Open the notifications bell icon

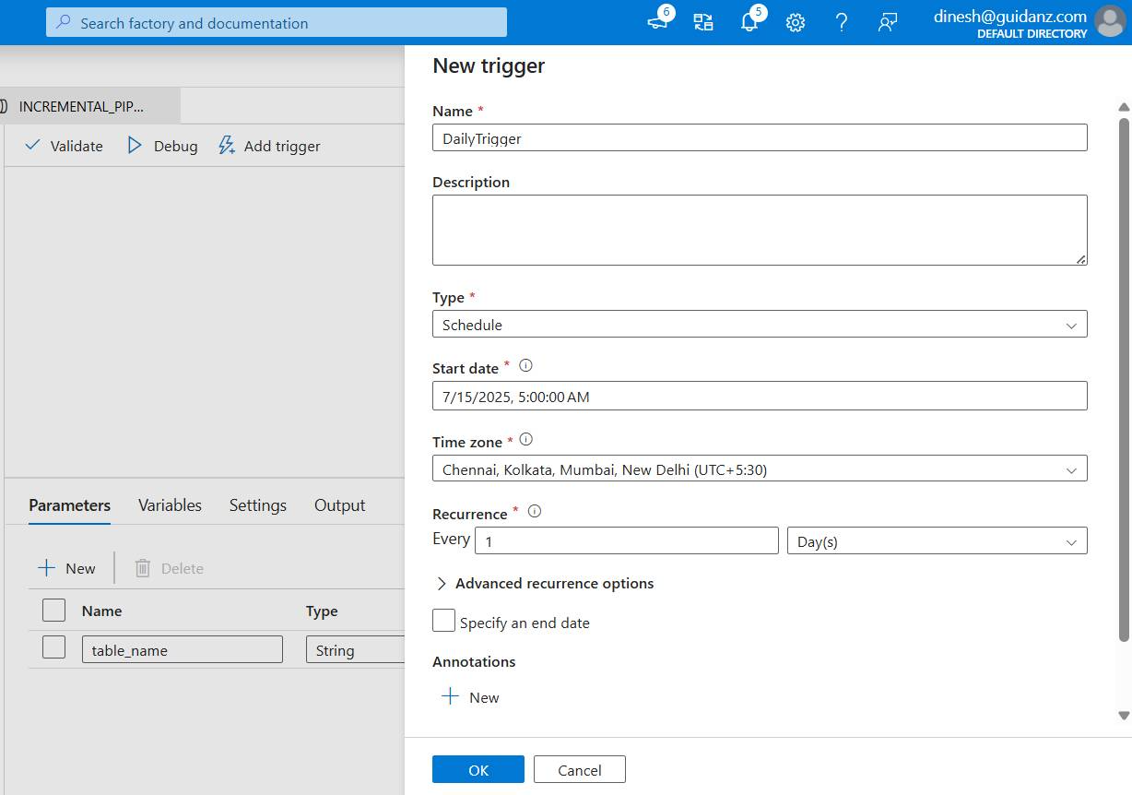[x=749, y=23]
